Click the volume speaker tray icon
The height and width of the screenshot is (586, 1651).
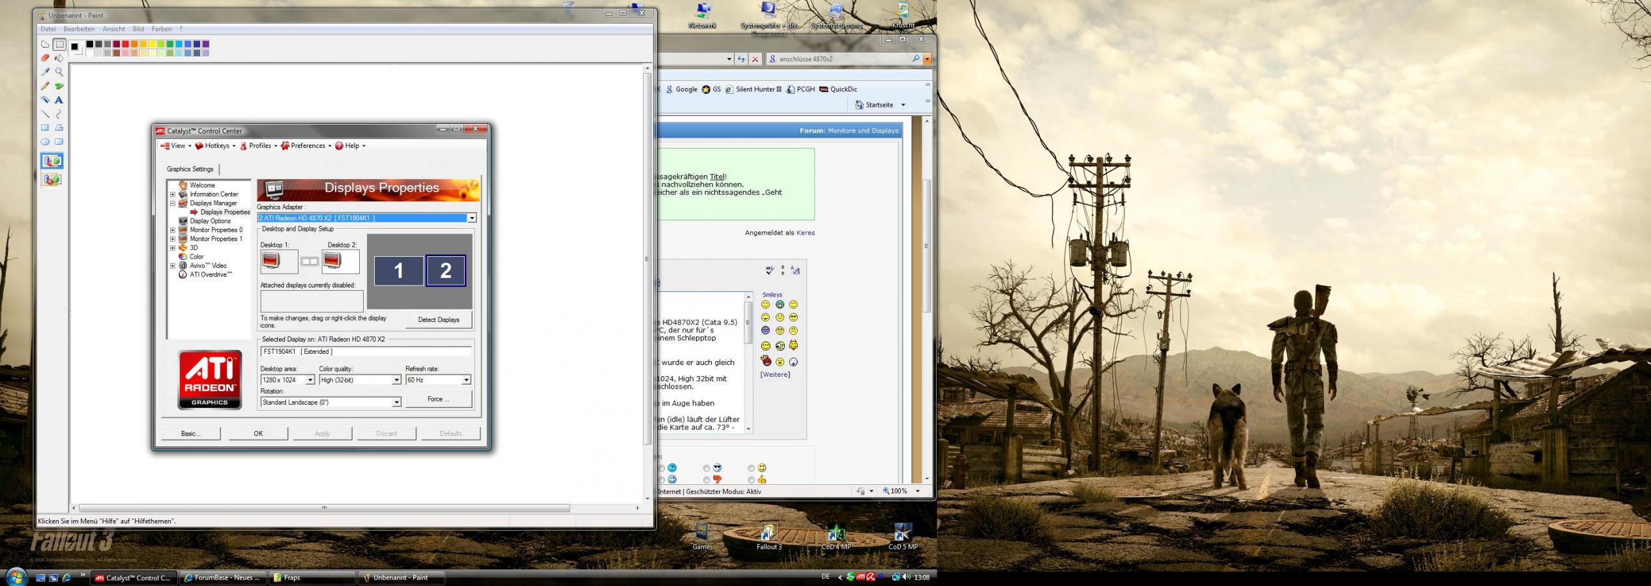coord(907,577)
